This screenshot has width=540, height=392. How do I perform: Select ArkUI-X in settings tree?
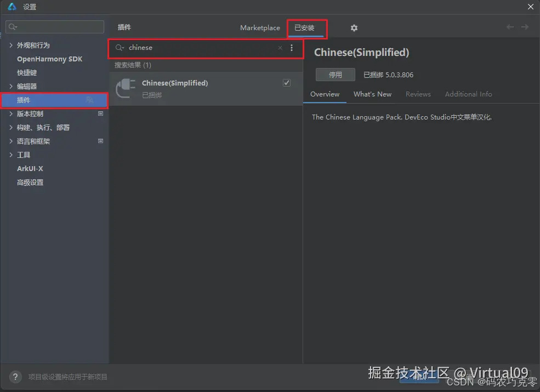pos(30,168)
